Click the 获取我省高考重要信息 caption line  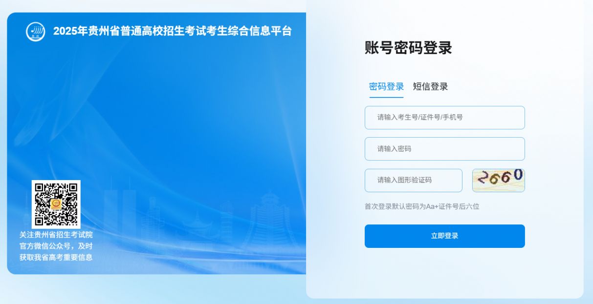point(56,257)
